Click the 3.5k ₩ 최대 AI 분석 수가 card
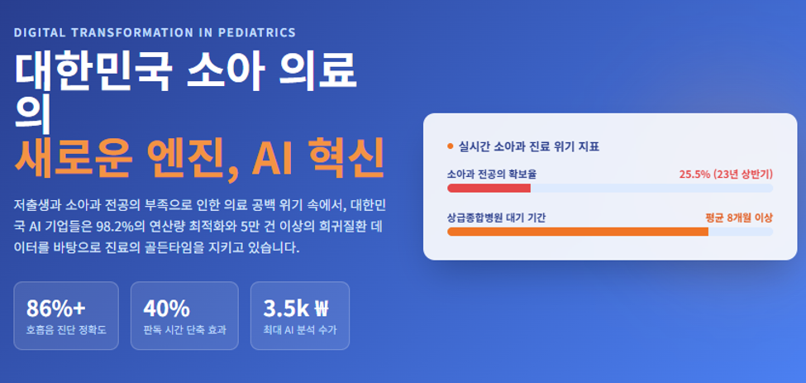This screenshot has height=383, width=806. coord(300,316)
